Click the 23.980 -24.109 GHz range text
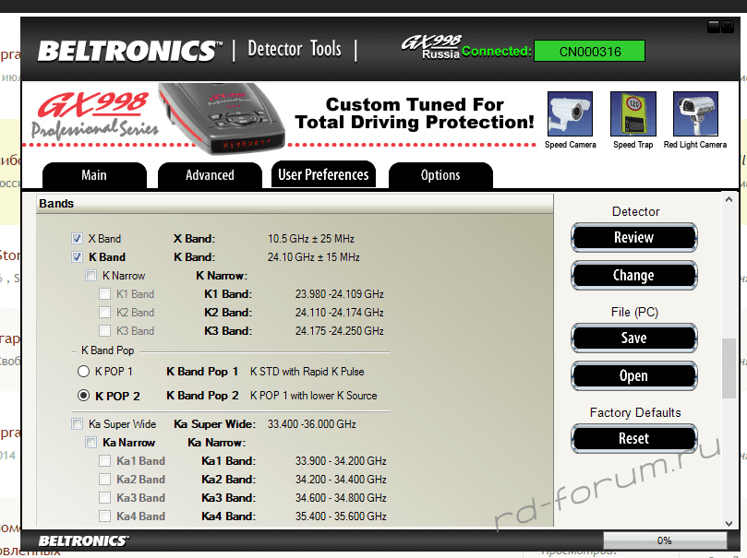The image size is (747, 558). tap(339, 294)
